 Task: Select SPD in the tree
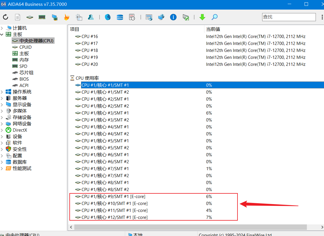pos(23,66)
